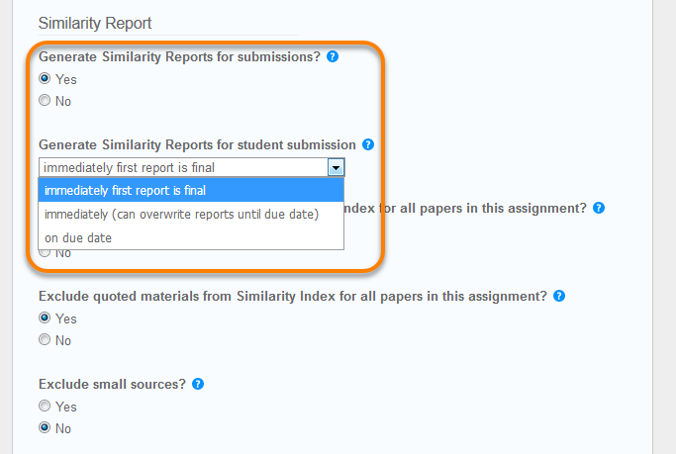
Task: Open help icon for Exclude quoted materials
Action: click(x=559, y=296)
